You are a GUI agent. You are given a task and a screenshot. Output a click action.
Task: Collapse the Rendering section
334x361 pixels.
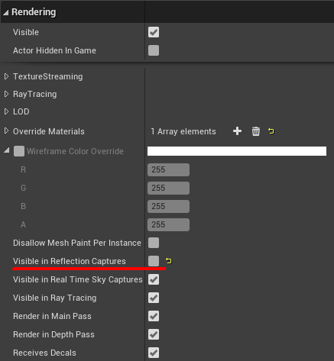(5, 12)
